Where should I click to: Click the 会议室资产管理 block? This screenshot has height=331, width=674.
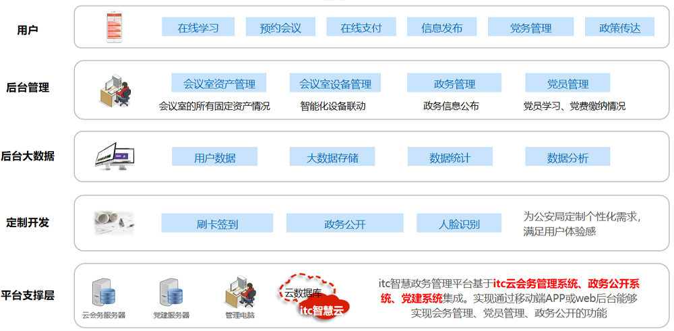(x=219, y=84)
